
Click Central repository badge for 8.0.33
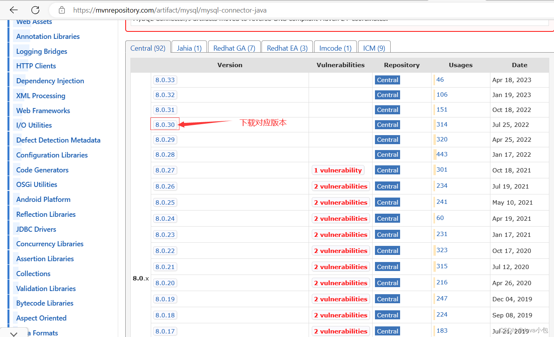388,80
